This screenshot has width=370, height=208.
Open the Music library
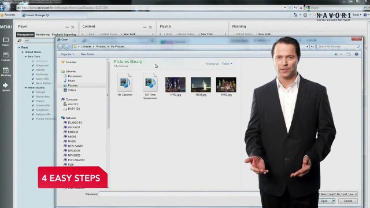(x=69, y=81)
